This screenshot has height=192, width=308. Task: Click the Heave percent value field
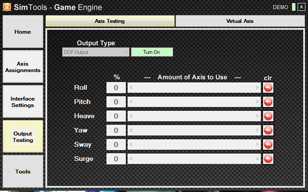click(116, 116)
